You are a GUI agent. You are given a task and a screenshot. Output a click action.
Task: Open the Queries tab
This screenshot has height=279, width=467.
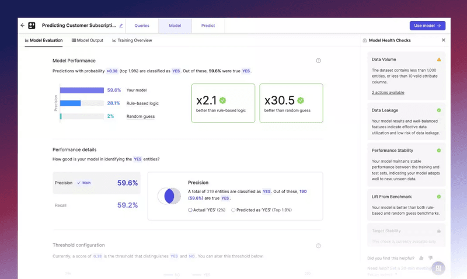coord(142,26)
